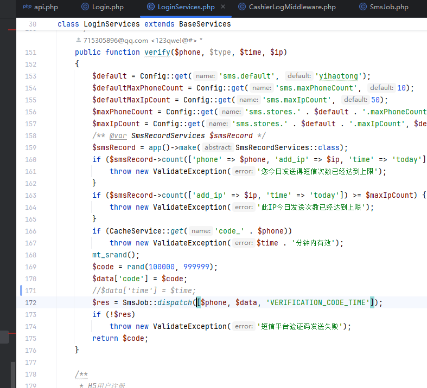Click the 'yihaotong' string literal
The image size is (427, 388).
point(338,76)
